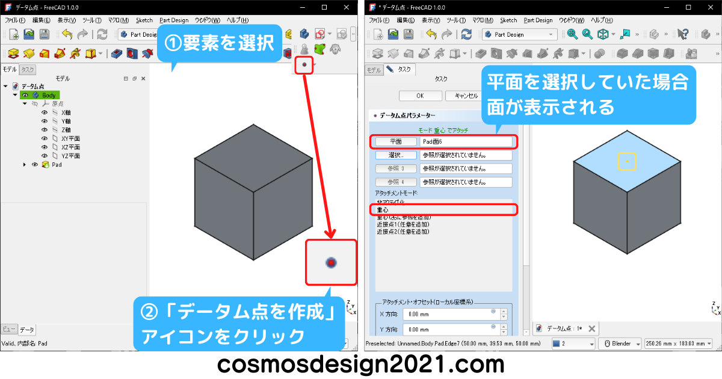722x379 pixels.
Task: Toggle visibility eye of XY平面
Action: pyautogui.click(x=44, y=138)
